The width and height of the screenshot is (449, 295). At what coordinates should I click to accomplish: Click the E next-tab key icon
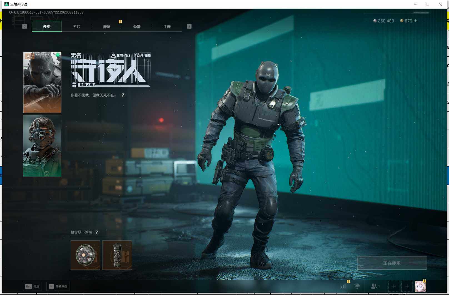pyautogui.click(x=189, y=26)
